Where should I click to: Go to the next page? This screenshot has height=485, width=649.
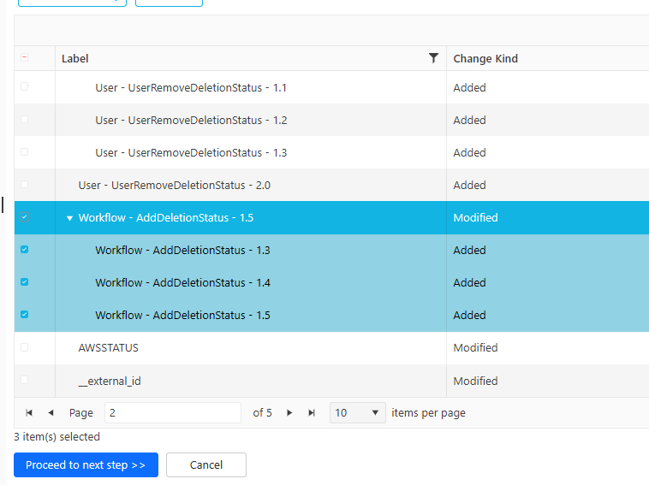click(x=289, y=412)
